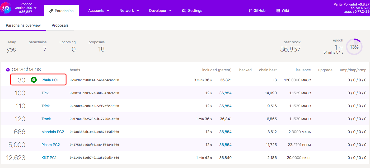Viewport: 370px width, 168px height.
Task: Click chain best value 11,725
Action: (271, 145)
